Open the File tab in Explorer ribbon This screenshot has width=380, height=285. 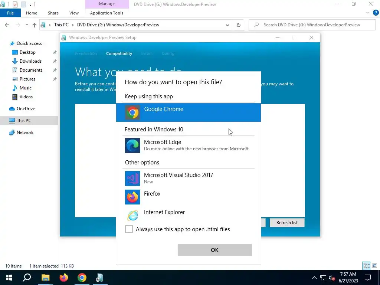(10, 13)
